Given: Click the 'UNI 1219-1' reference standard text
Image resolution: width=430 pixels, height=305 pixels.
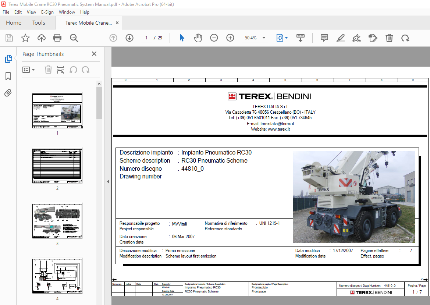Looking at the screenshot, I should click(270, 223).
